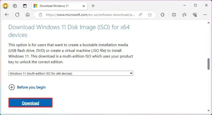Screen dimensions: 212x115
Task: Activate Read aloud icon in address bar
Action: (x=140, y=15)
